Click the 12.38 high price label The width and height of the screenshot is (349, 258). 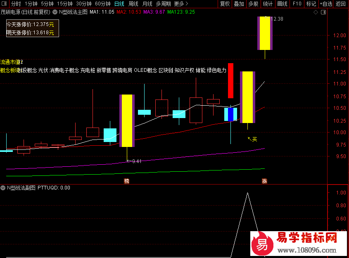(x=277, y=19)
